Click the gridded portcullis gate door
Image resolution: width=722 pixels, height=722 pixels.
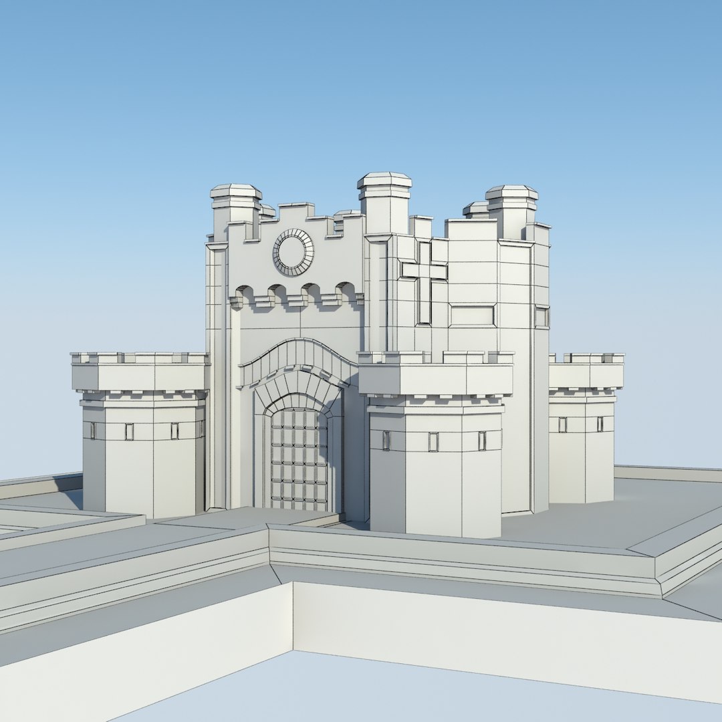(x=299, y=461)
